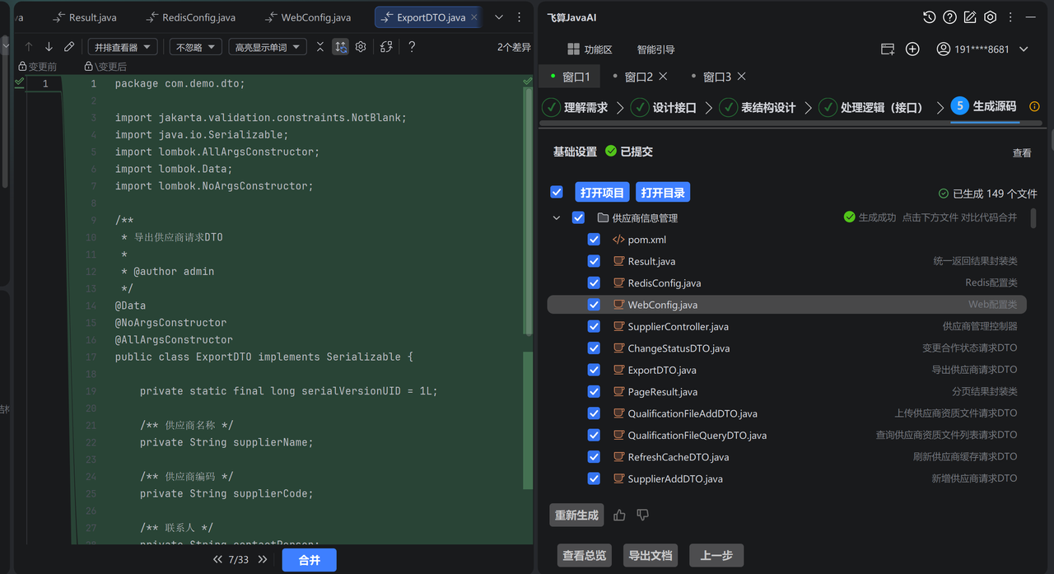1054x574 pixels.
Task: Uncheck the PageResult.java checkbox
Action: pos(594,391)
